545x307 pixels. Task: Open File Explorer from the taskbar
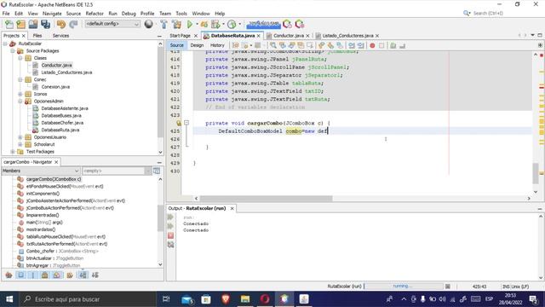pyautogui.click(x=245, y=299)
